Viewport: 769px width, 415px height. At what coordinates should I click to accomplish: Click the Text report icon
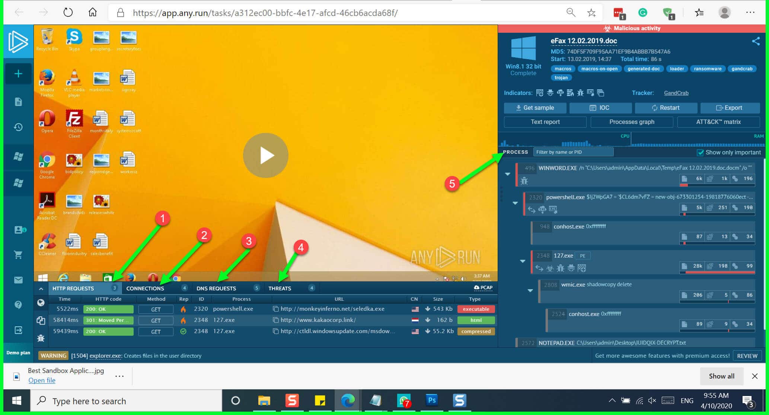(545, 122)
